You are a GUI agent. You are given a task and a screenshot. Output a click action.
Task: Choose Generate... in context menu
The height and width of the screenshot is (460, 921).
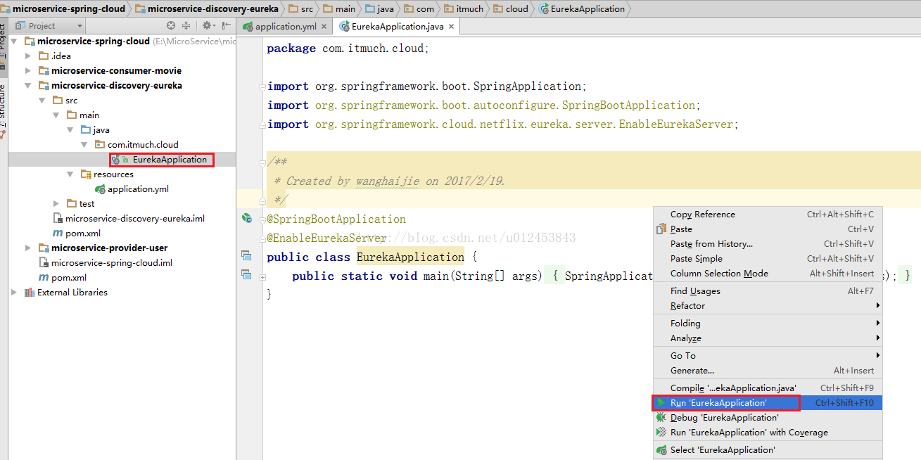click(768, 371)
